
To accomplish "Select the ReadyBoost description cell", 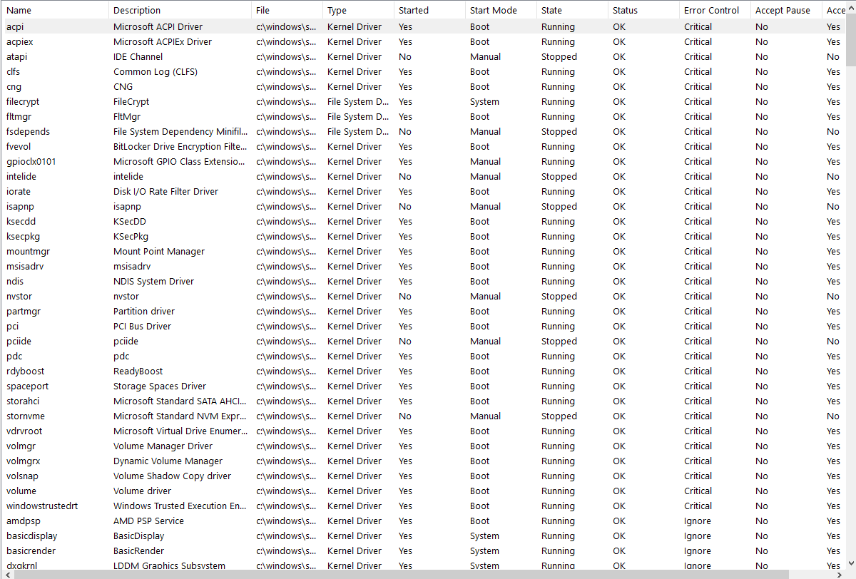I will (x=138, y=371).
